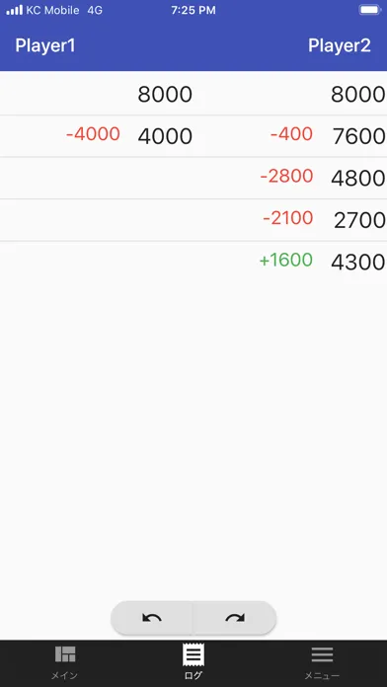This screenshot has width=387, height=687.
Task: Tap Player2 life total 4300
Action: point(358,263)
